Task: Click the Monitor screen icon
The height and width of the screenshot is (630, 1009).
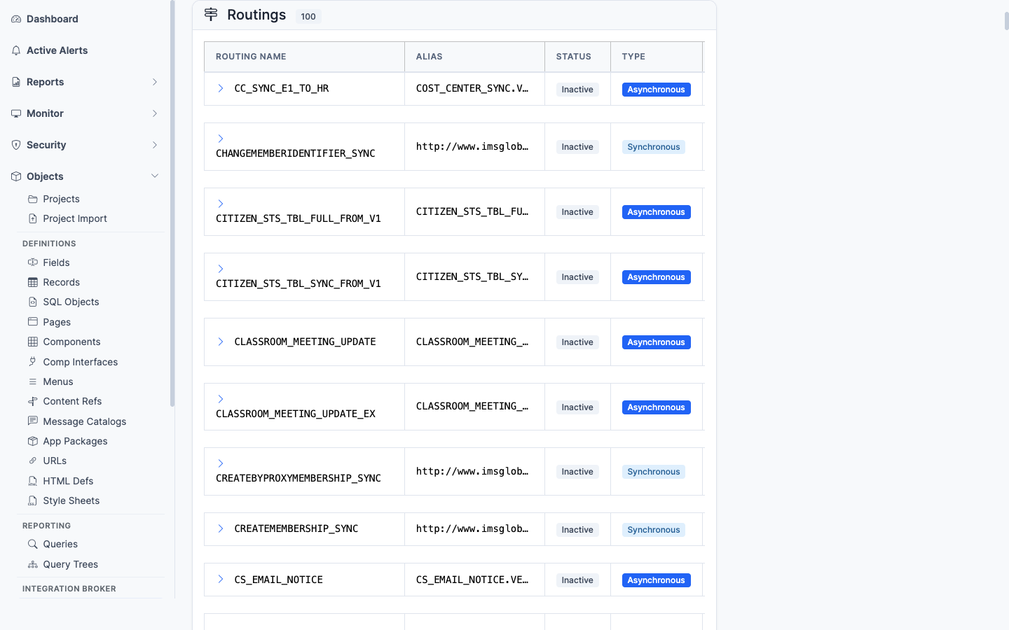Action: point(16,113)
